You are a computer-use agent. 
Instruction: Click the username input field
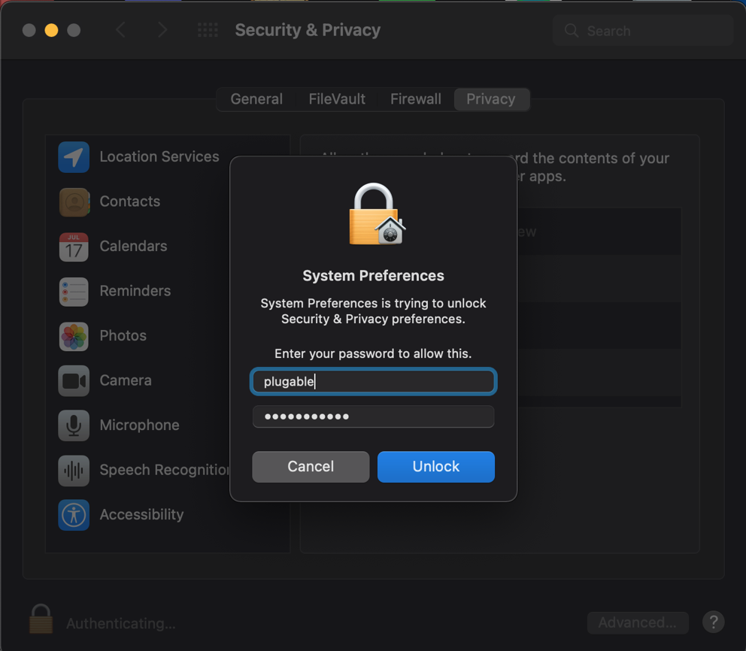(x=373, y=381)
